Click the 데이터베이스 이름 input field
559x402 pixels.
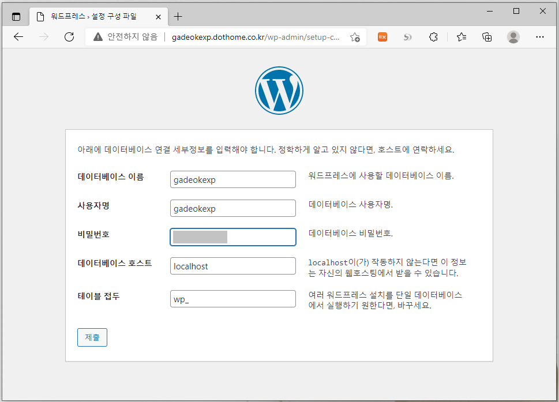233,179
